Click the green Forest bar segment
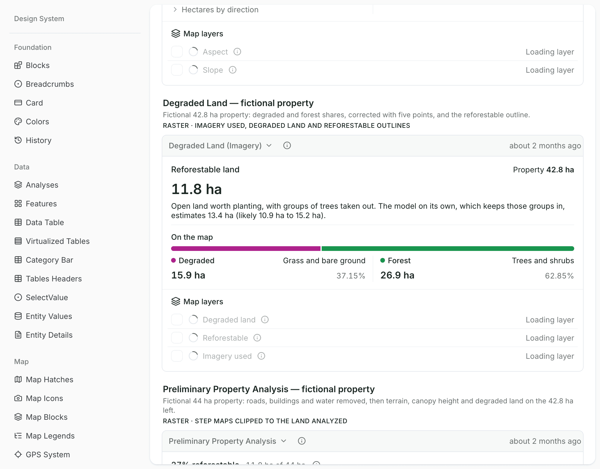 point(448,249)
